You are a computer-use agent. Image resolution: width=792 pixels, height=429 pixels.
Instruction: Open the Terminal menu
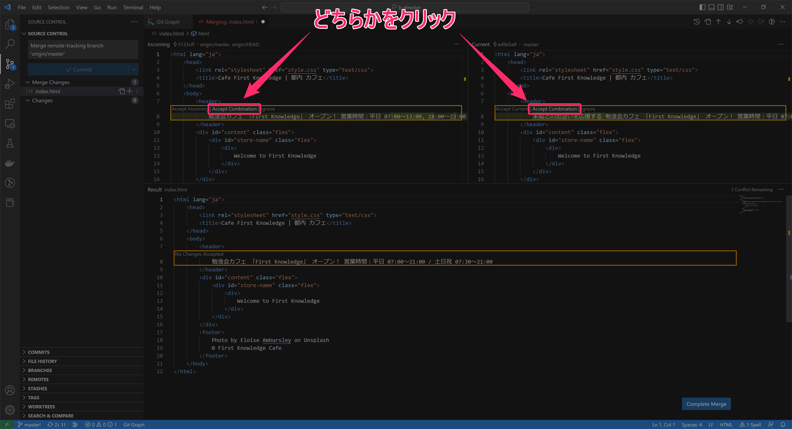pos(133,7)
